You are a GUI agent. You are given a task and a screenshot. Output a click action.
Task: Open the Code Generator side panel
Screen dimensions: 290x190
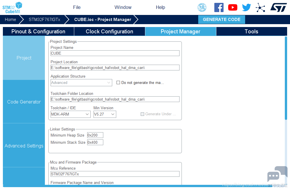click(x=24, y=102)
